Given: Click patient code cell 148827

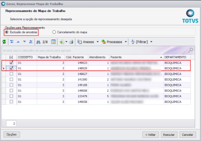Looking at the screenshot, I should click(76, 74).
